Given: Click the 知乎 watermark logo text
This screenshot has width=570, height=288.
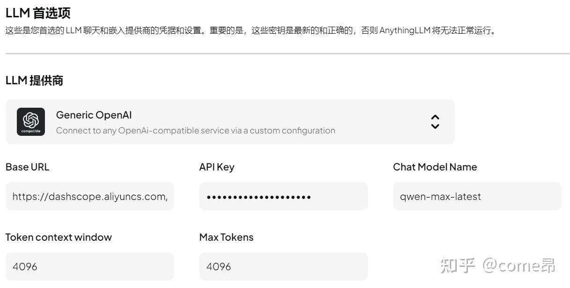Looking at the screenshot, I should point(457,266).
